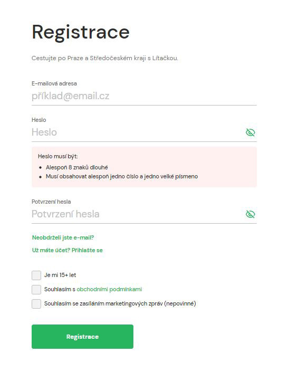Tick the Souhlasím s obchodními podmínkami checkbox
Viewport: 290px width, 372px height.
point(36,290)
